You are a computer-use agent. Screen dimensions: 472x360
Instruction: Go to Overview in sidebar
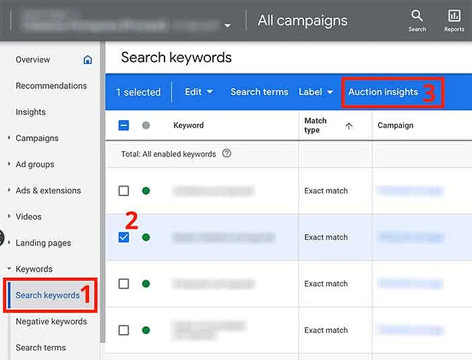(x=33, y=59)
